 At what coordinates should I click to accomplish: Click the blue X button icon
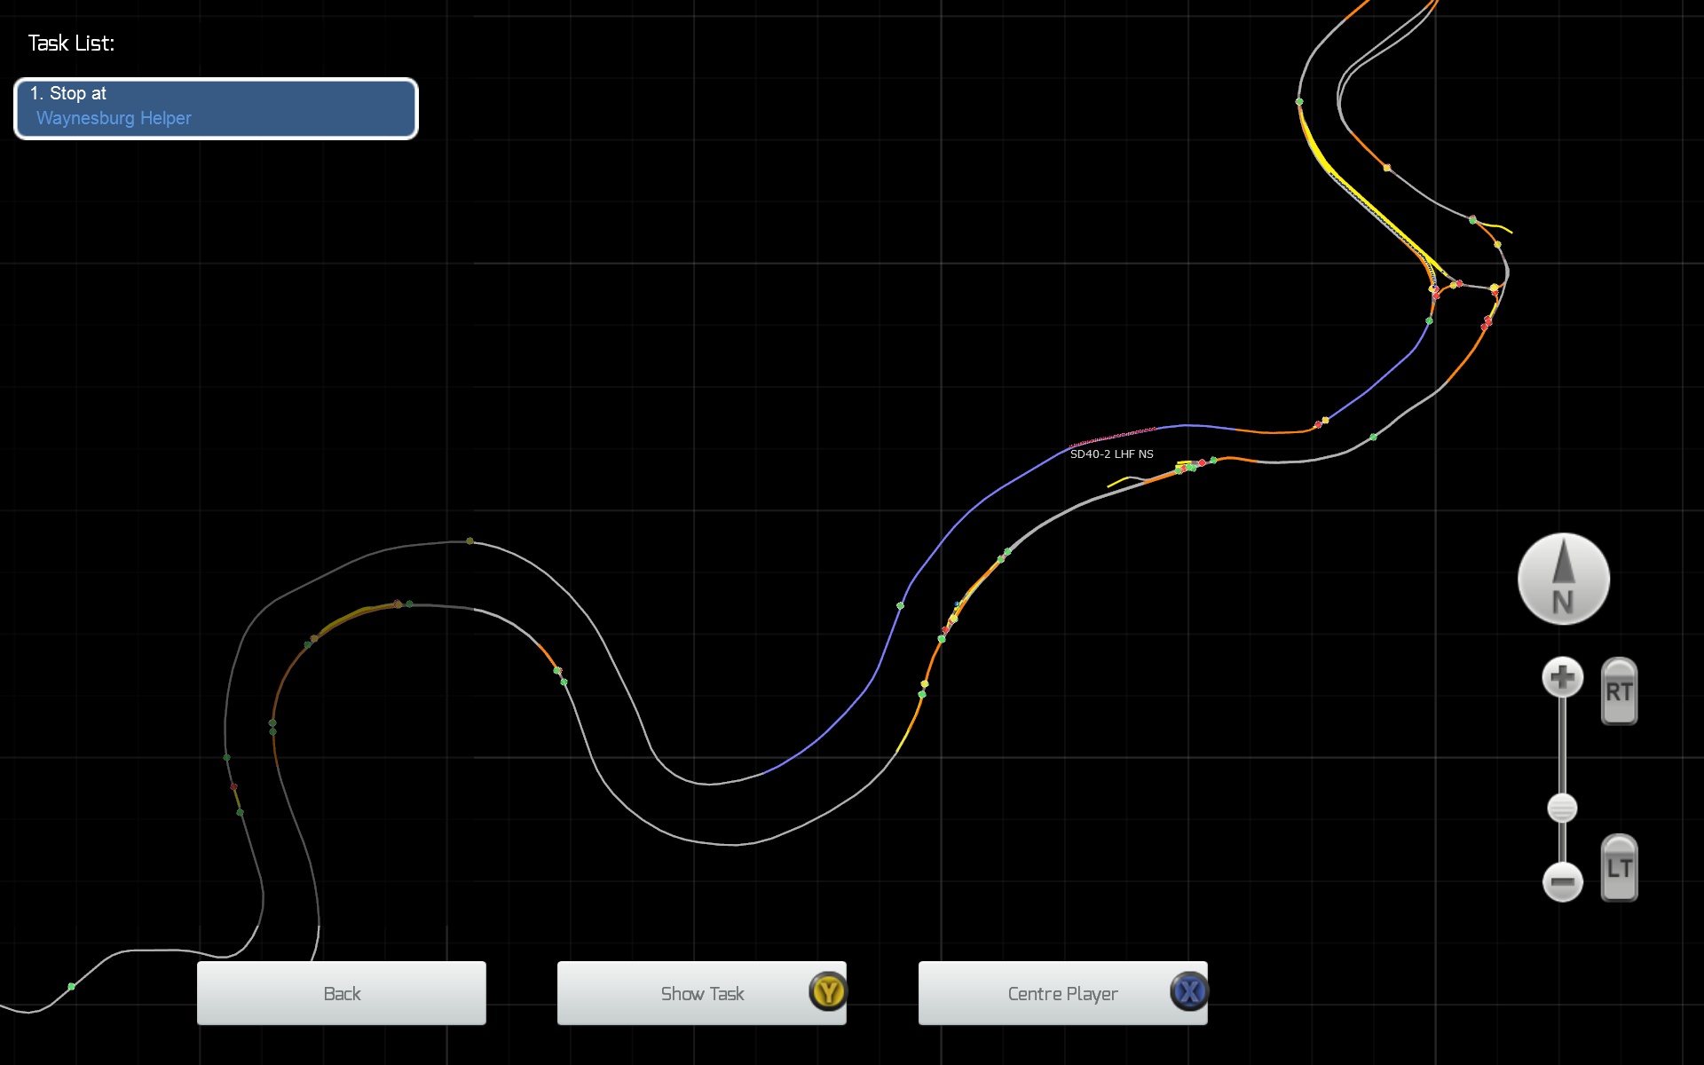1189,991
